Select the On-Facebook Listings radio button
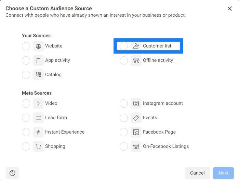Image resolution: width=239 pixels, height=181 pixels. click(124, 147)
